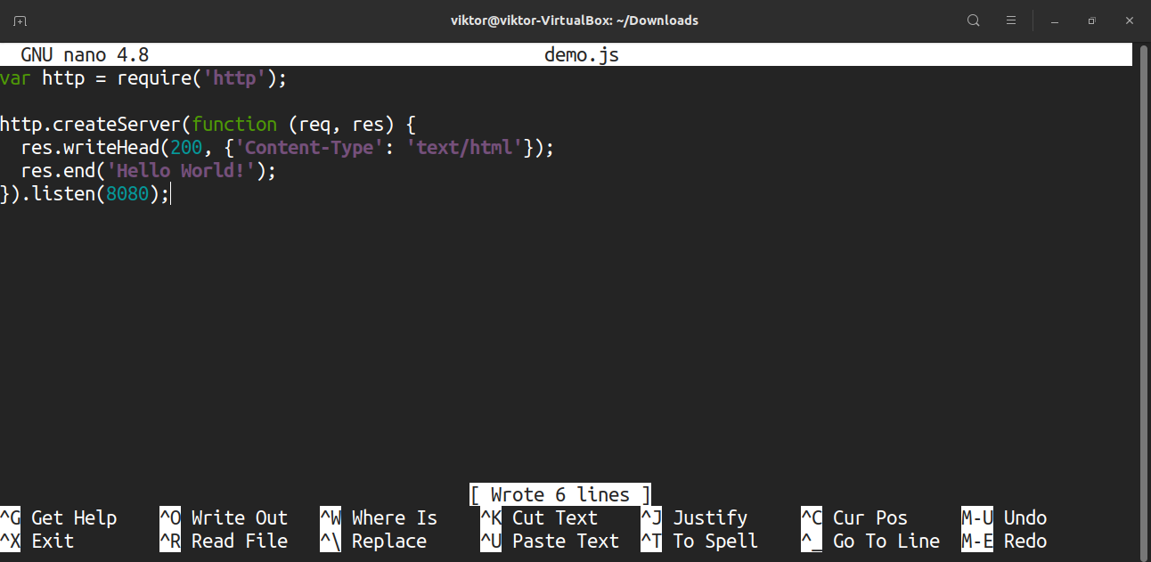
Task: Maximize the terminal window
Action: pos(1091,20)
